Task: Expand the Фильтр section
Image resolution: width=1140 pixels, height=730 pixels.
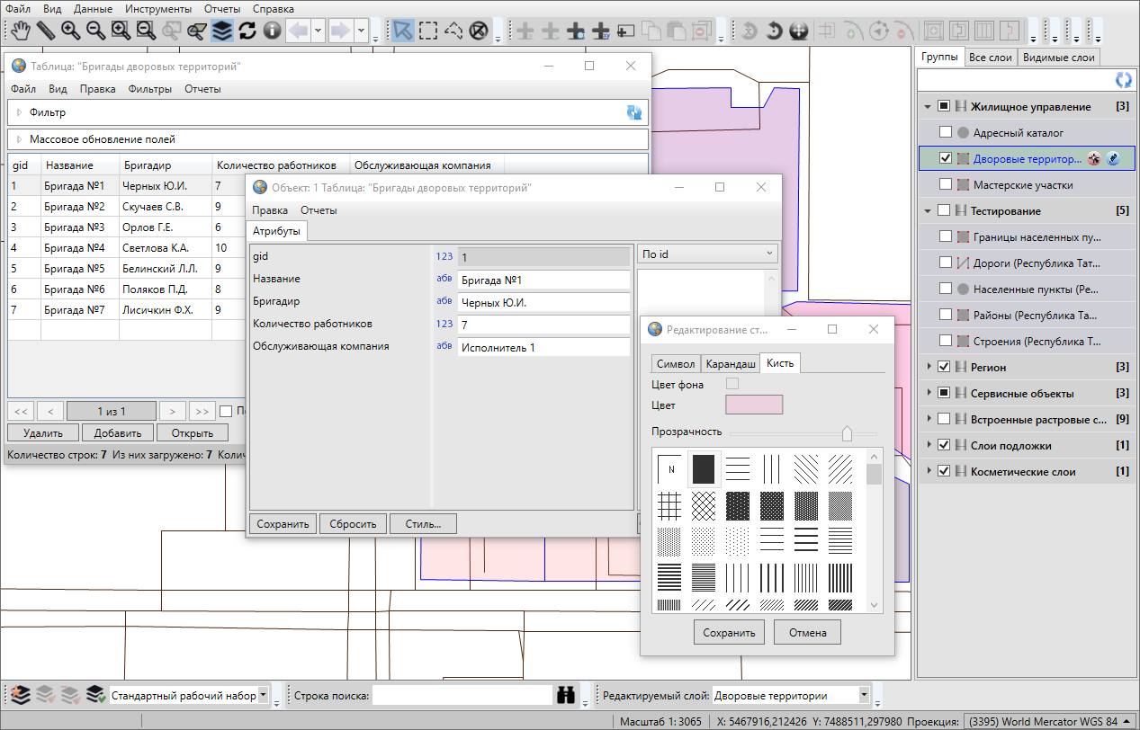Action: [x=19, y=112]
